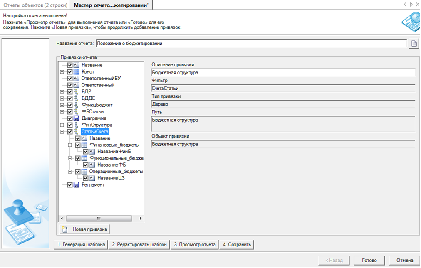The image size is (421, 268).
Task: Collapse the СтатьиСчета tree node
Action: [x=62, y=132]
